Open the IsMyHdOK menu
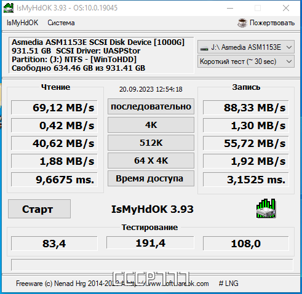Screen dimensions: 302x294 [x=22, y=23]
